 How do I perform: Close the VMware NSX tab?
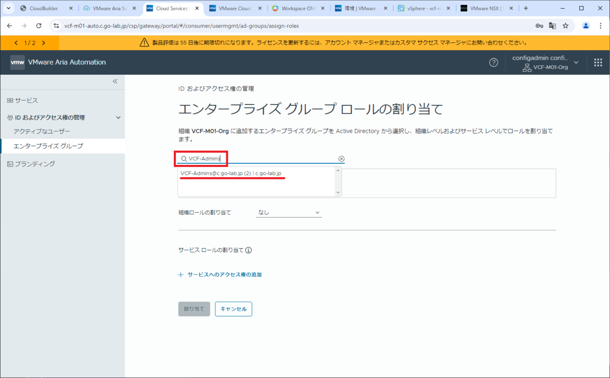click(511, 9)
